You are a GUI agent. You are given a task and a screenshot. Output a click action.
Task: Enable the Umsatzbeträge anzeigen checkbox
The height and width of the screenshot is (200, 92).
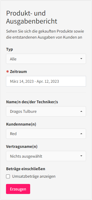(x=8, y=176)
